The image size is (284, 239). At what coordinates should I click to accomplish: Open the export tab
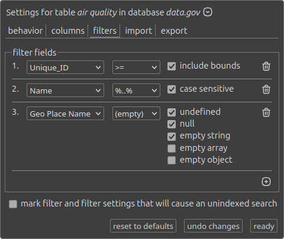[174, 31]
